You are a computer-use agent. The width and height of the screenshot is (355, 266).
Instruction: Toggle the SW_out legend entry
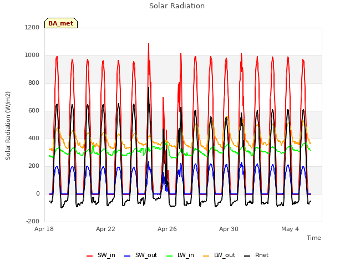pos(140,255)
